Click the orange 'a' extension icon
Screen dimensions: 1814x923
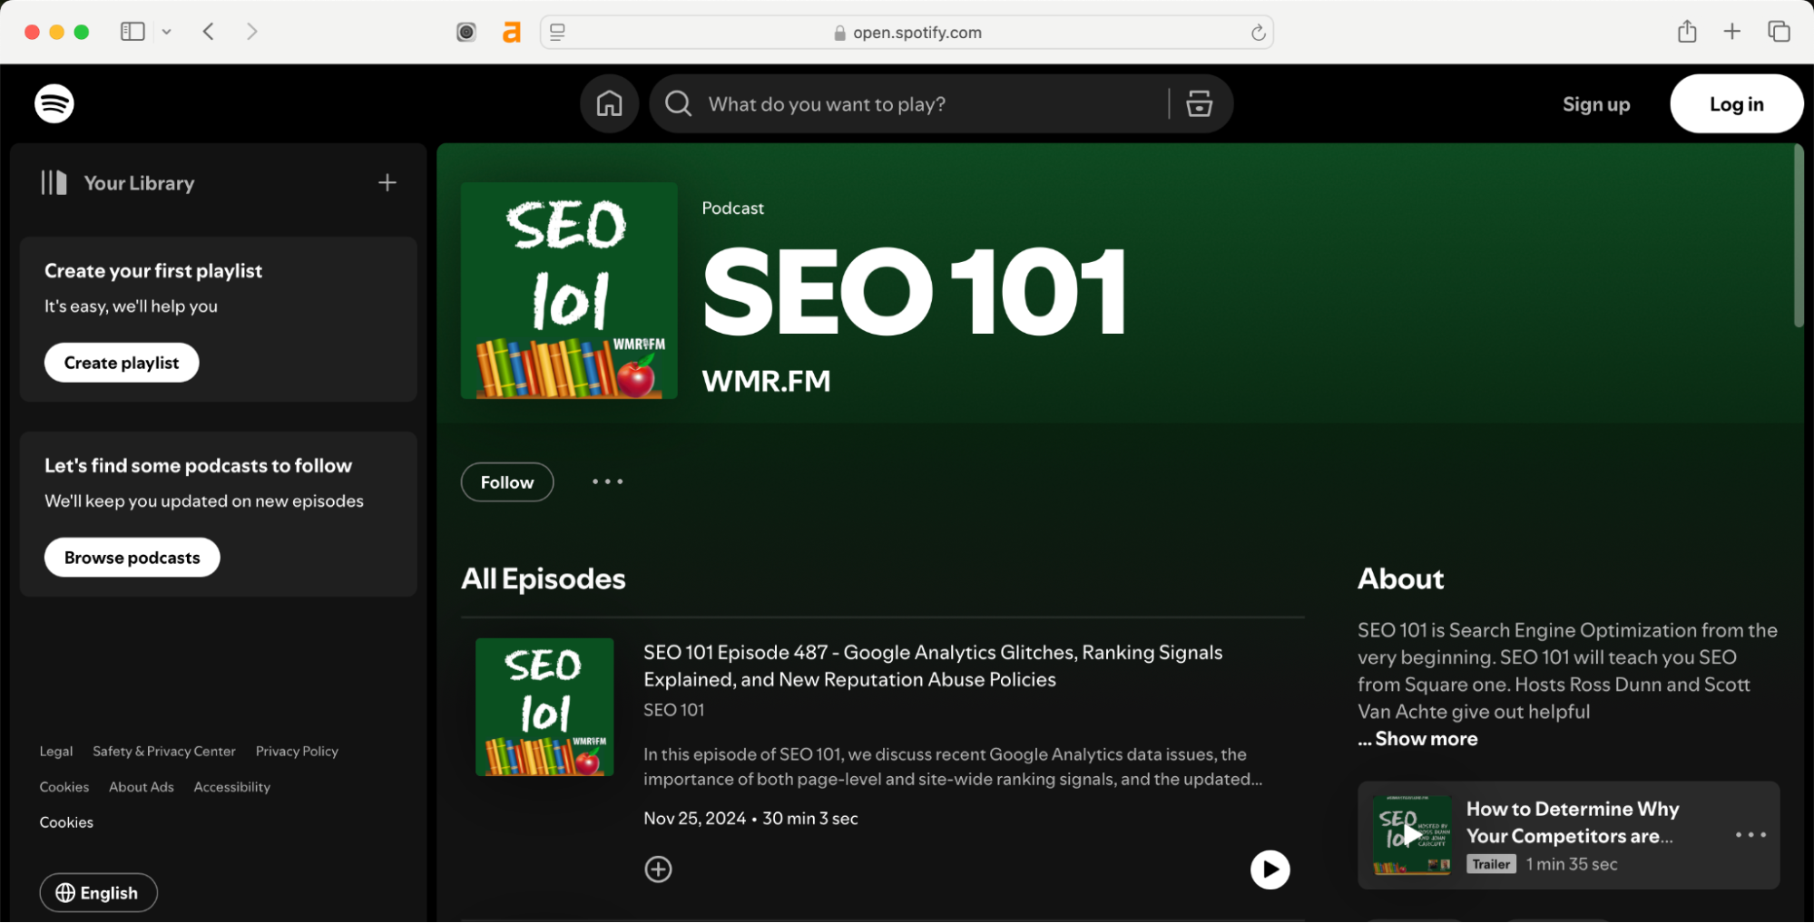click(x=512, y=33)
